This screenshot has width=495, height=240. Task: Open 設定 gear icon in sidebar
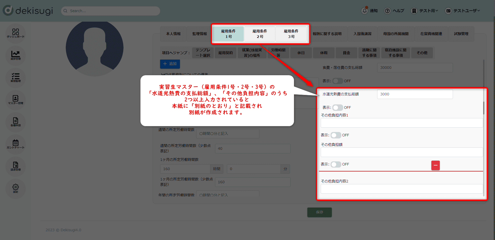coord(15,188)
